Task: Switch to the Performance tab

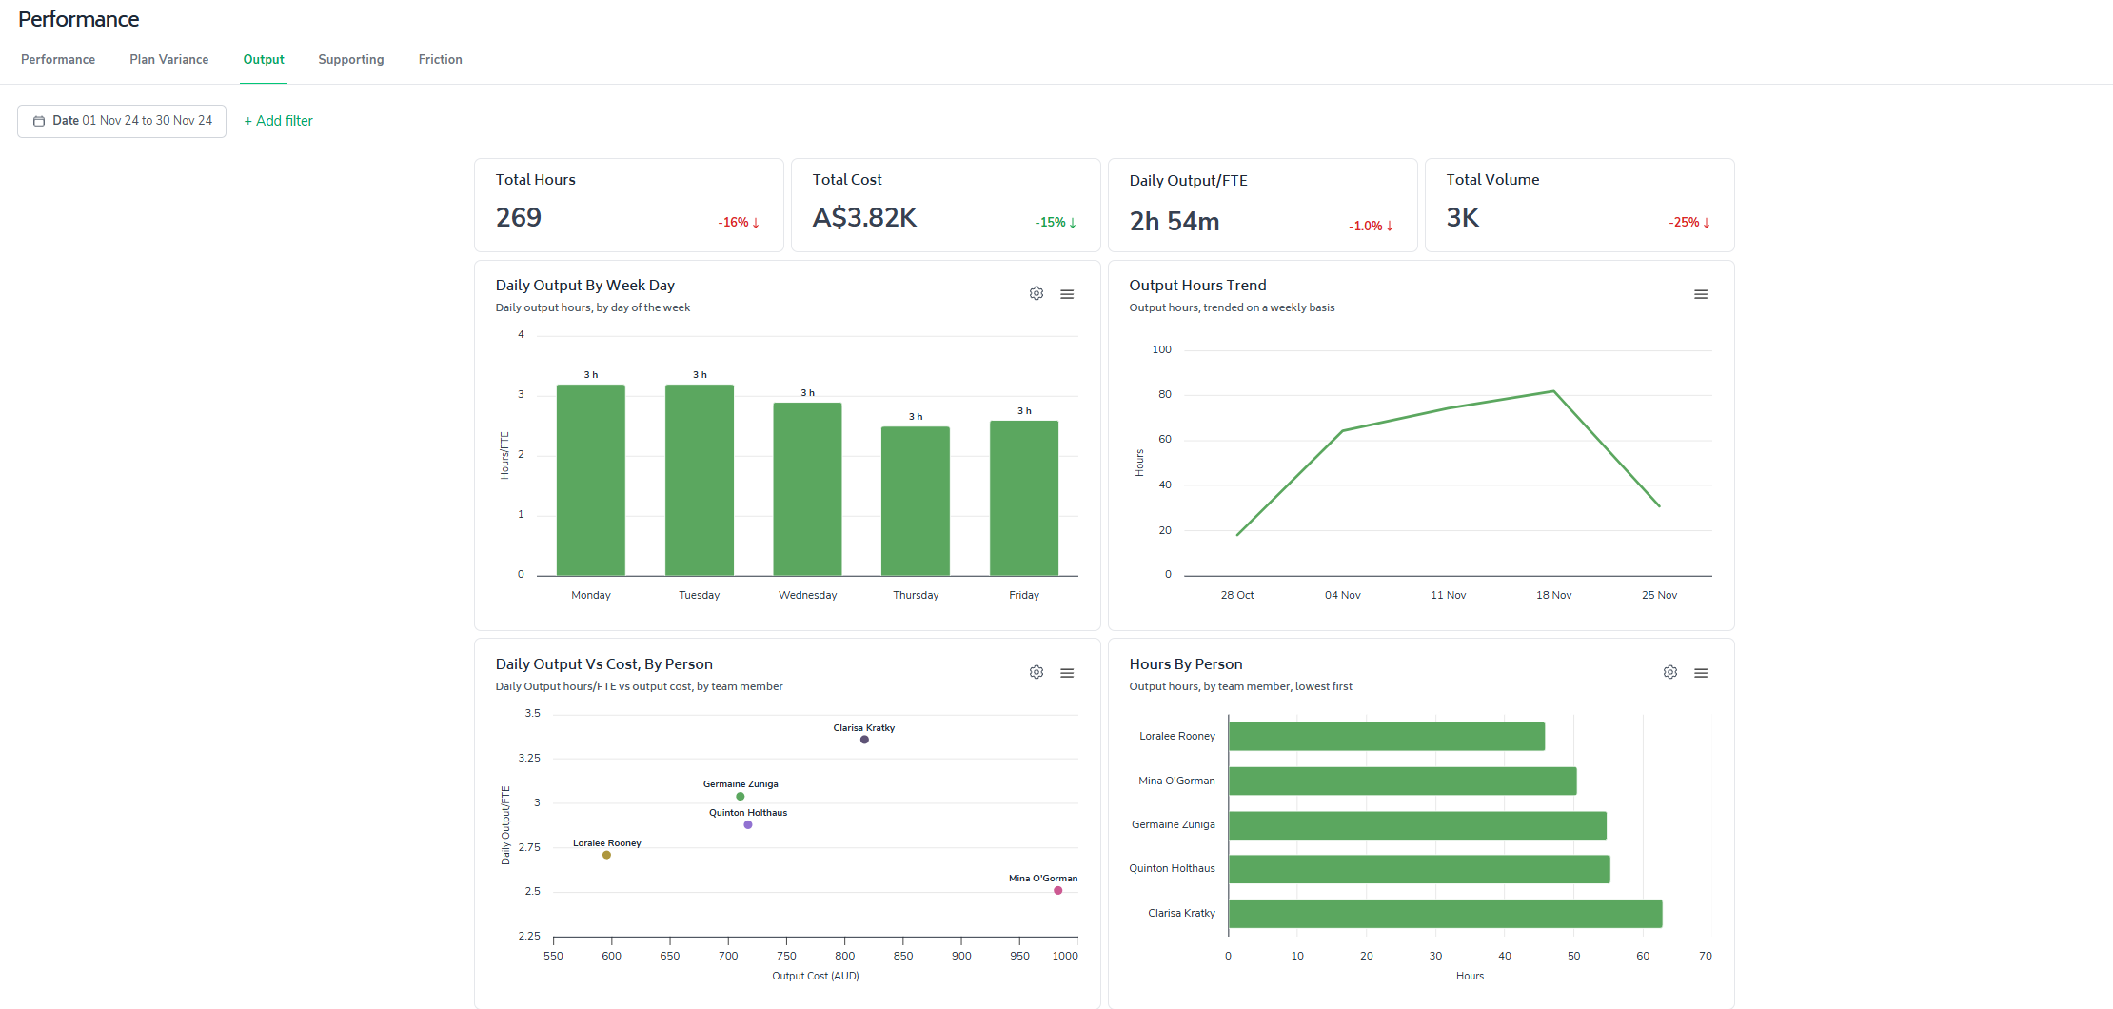Action: (58, 59)
